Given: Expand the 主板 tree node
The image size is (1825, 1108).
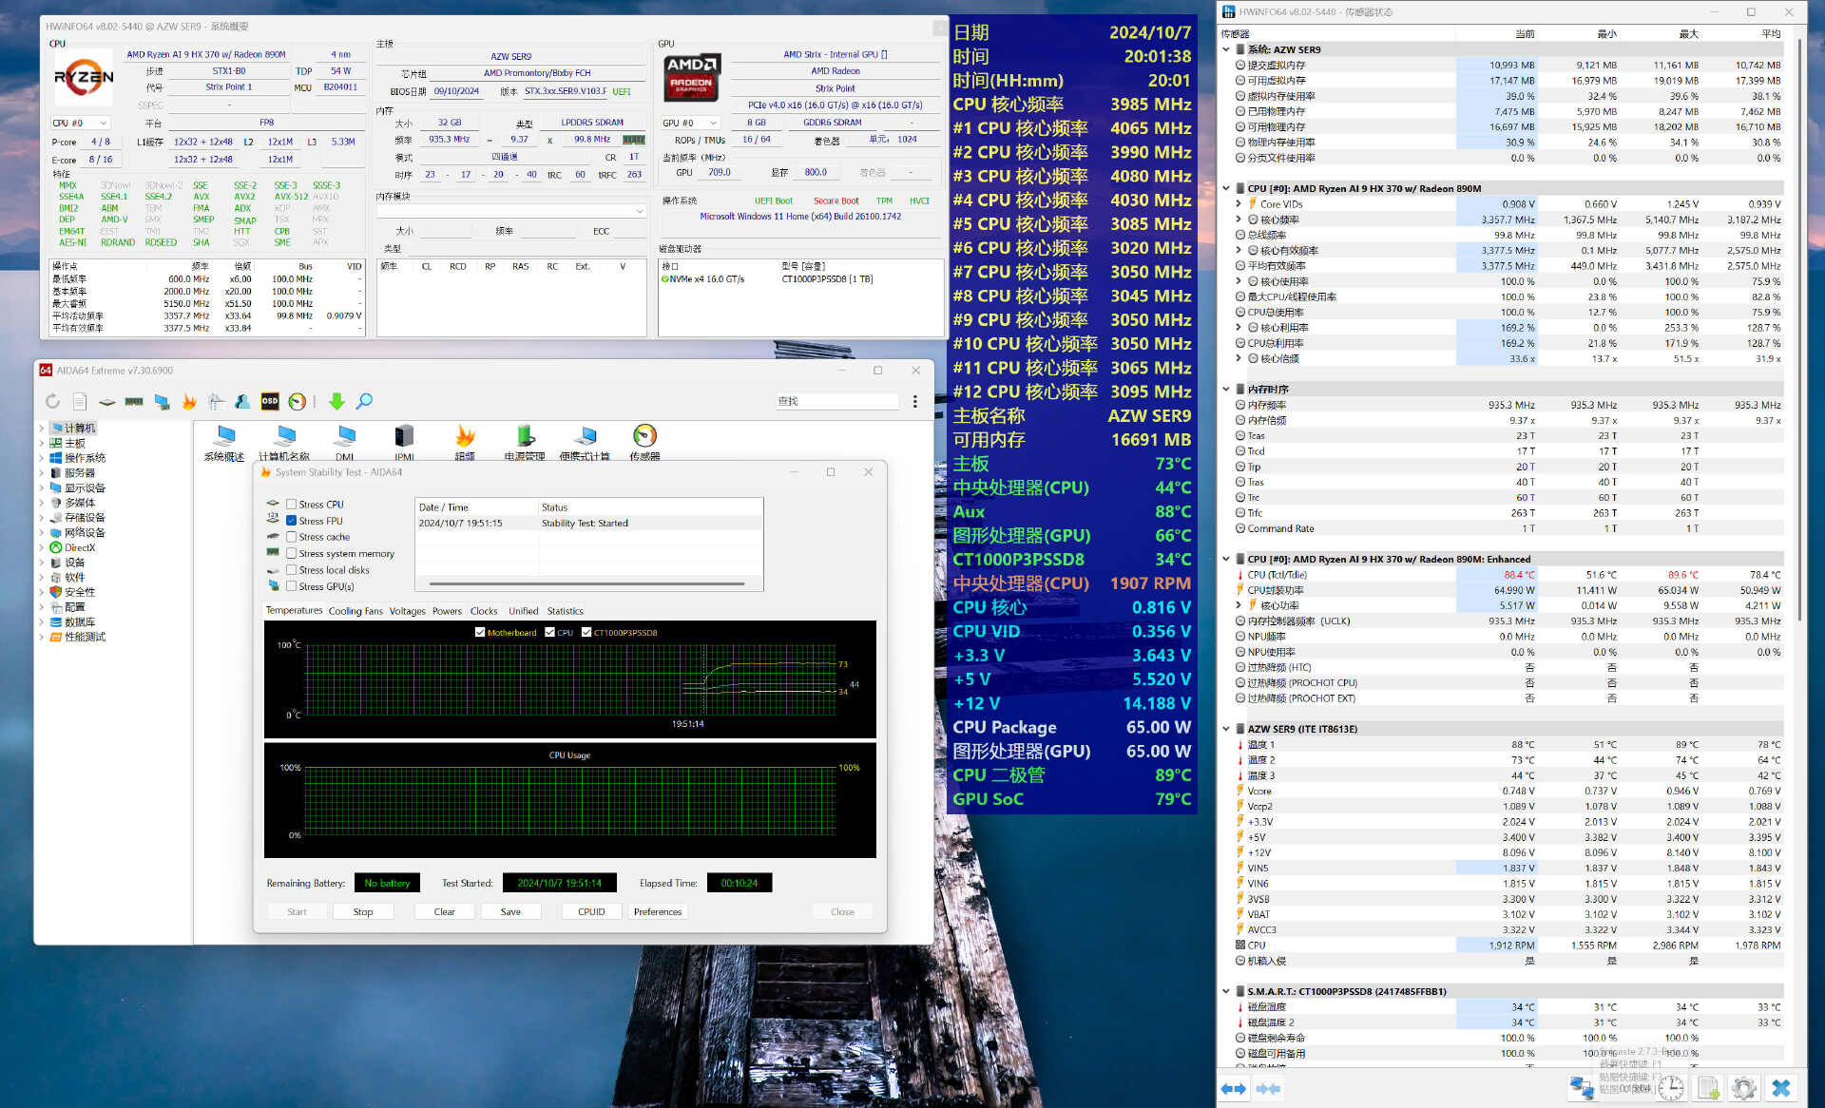Looking at the screenshot, I should [x=42, y=444].
